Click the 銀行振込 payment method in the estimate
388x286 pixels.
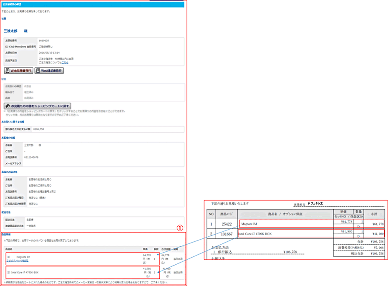(x=225, y=252)
